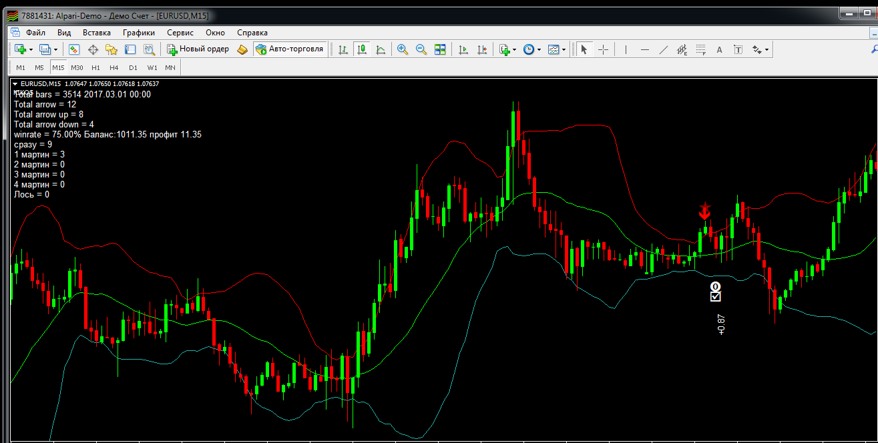This screenshot has width=878, height=443.
Task: Switch to the H1 timeframe
Action: tap(95, 67)
